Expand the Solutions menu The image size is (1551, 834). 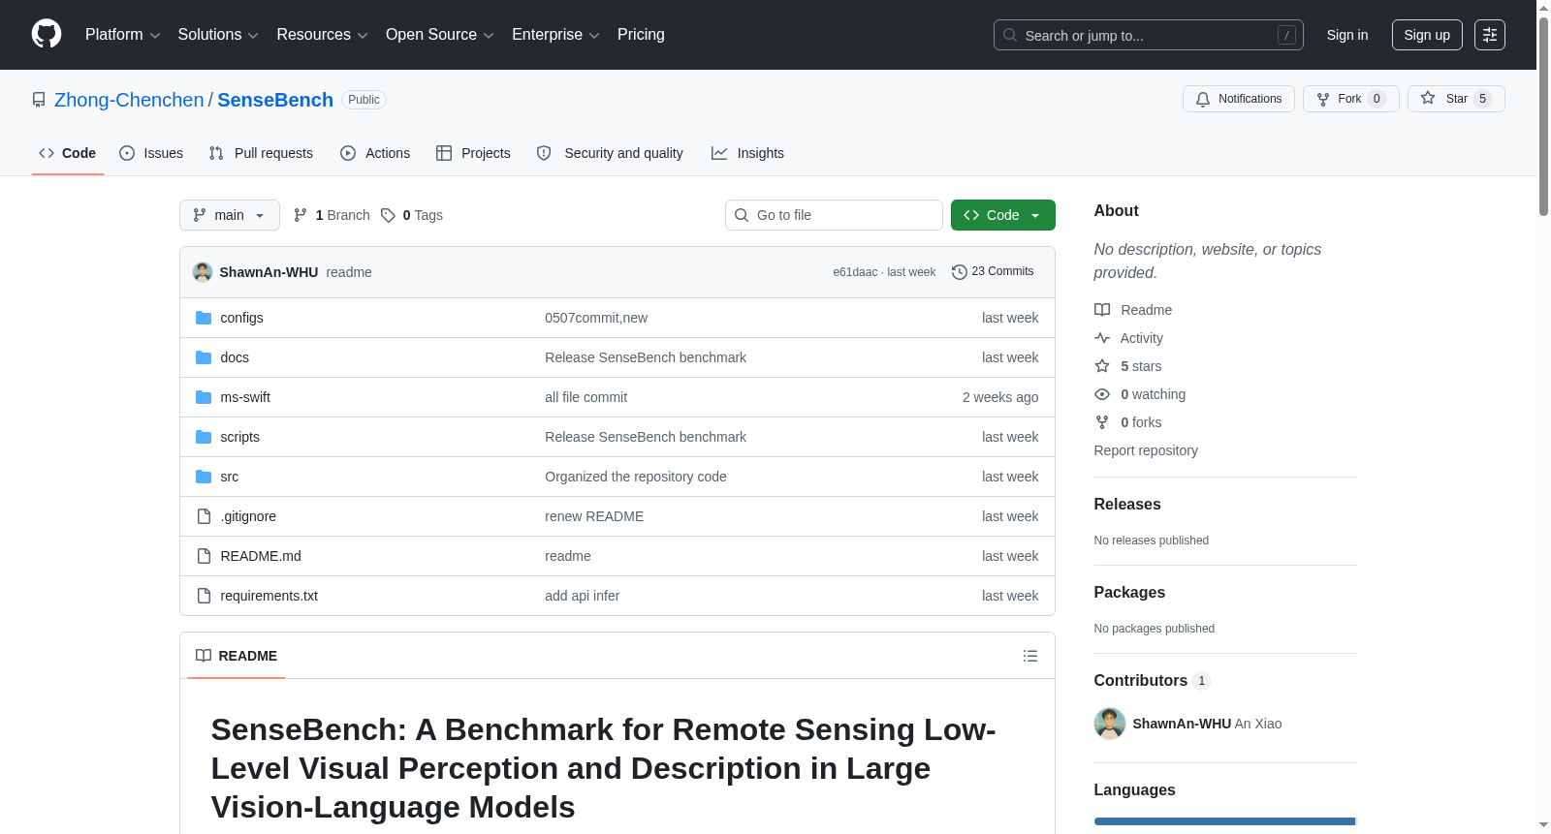[x=218, y=35]
